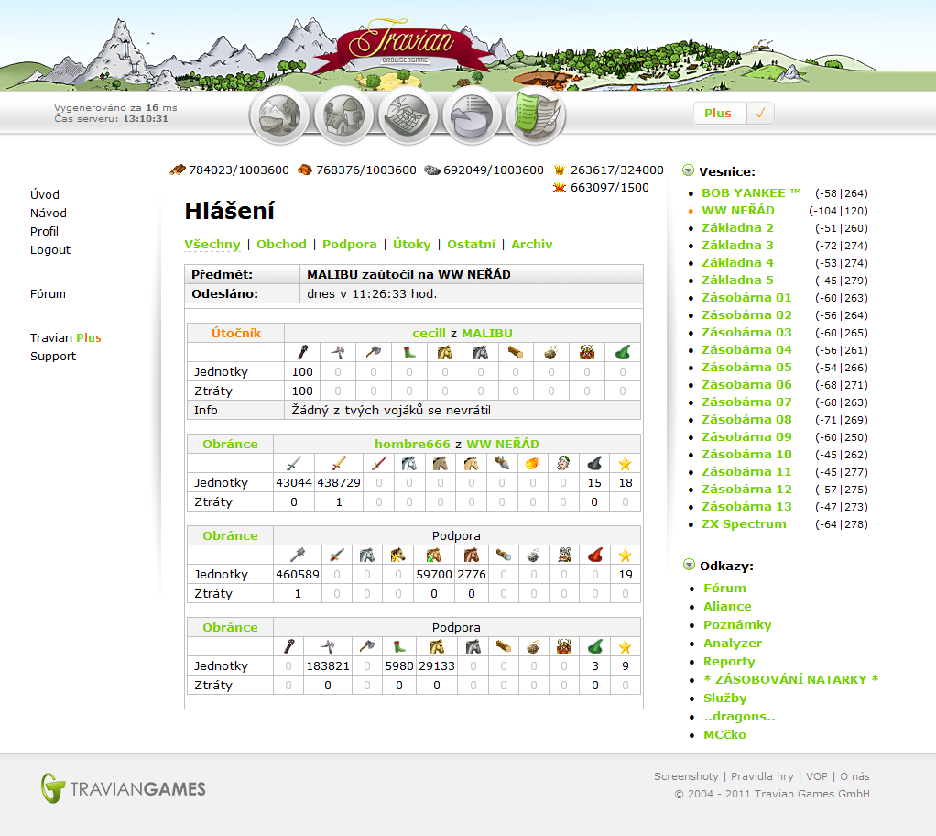
Task: Open the ..dragons.. shortcut link
Action: 739,717
